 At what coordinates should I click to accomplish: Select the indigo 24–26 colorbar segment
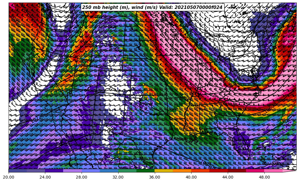tap(54, 171)
